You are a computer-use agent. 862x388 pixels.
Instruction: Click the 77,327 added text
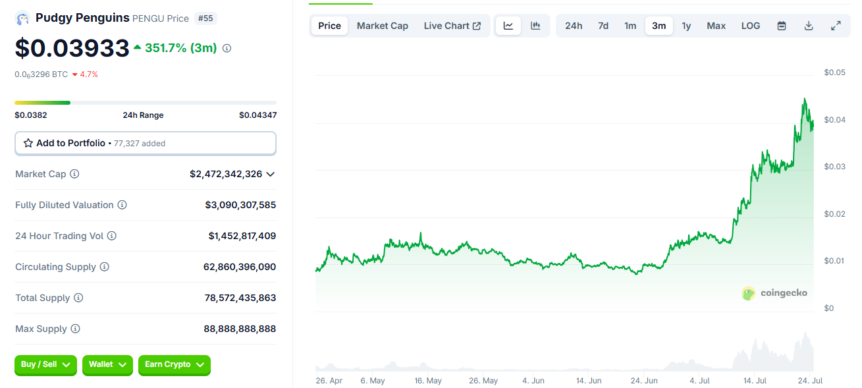tap(140, 144)
